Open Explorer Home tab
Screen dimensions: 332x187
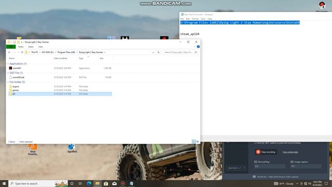pyautogui.click(x=21, y=47)
